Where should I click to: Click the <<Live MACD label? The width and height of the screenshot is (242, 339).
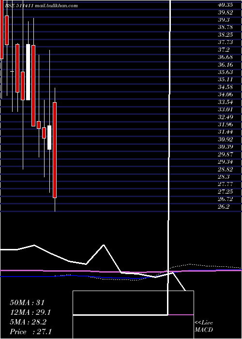(x=204, y=326)
